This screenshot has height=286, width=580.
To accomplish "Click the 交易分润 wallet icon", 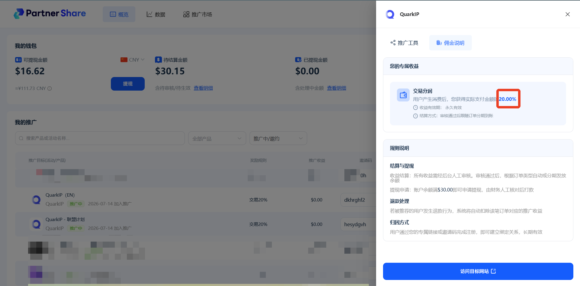I will (x=403, y=95).
